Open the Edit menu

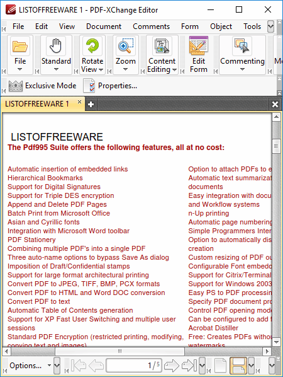[x=42, y=26]
